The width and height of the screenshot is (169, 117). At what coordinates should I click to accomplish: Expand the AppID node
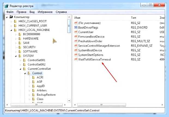pos(29,86)
